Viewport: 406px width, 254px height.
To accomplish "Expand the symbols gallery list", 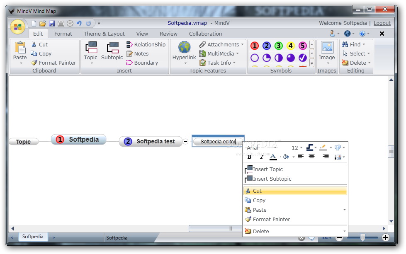I will click(x=312, y=63).
